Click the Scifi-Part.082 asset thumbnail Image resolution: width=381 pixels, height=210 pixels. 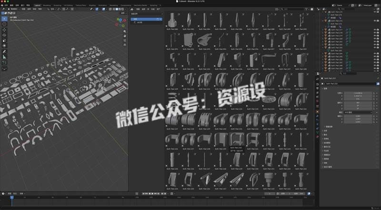172,21
